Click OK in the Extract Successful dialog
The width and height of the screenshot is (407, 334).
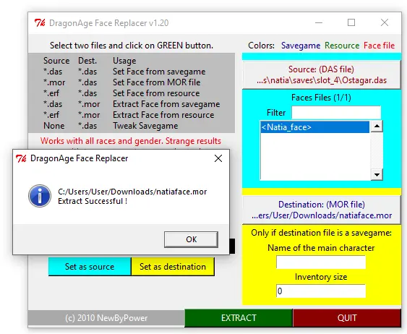pos(191,239)
